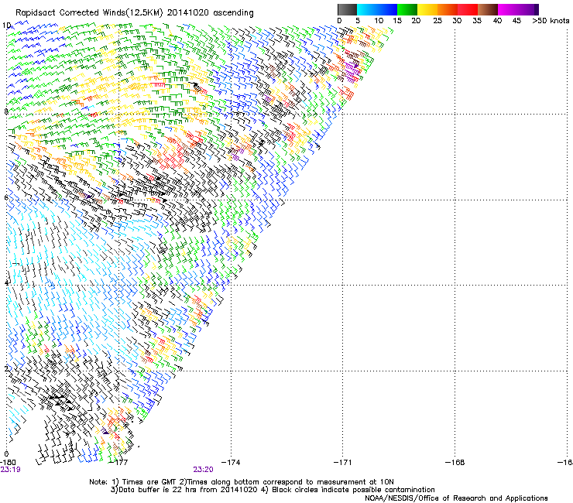Viewport: 573px width, 503px height.
Task: Click the gray 0-5 knots color swatch
Action: [x=347, y=9]
